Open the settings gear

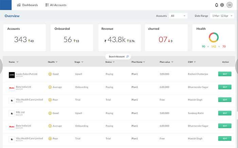point(222,5)
